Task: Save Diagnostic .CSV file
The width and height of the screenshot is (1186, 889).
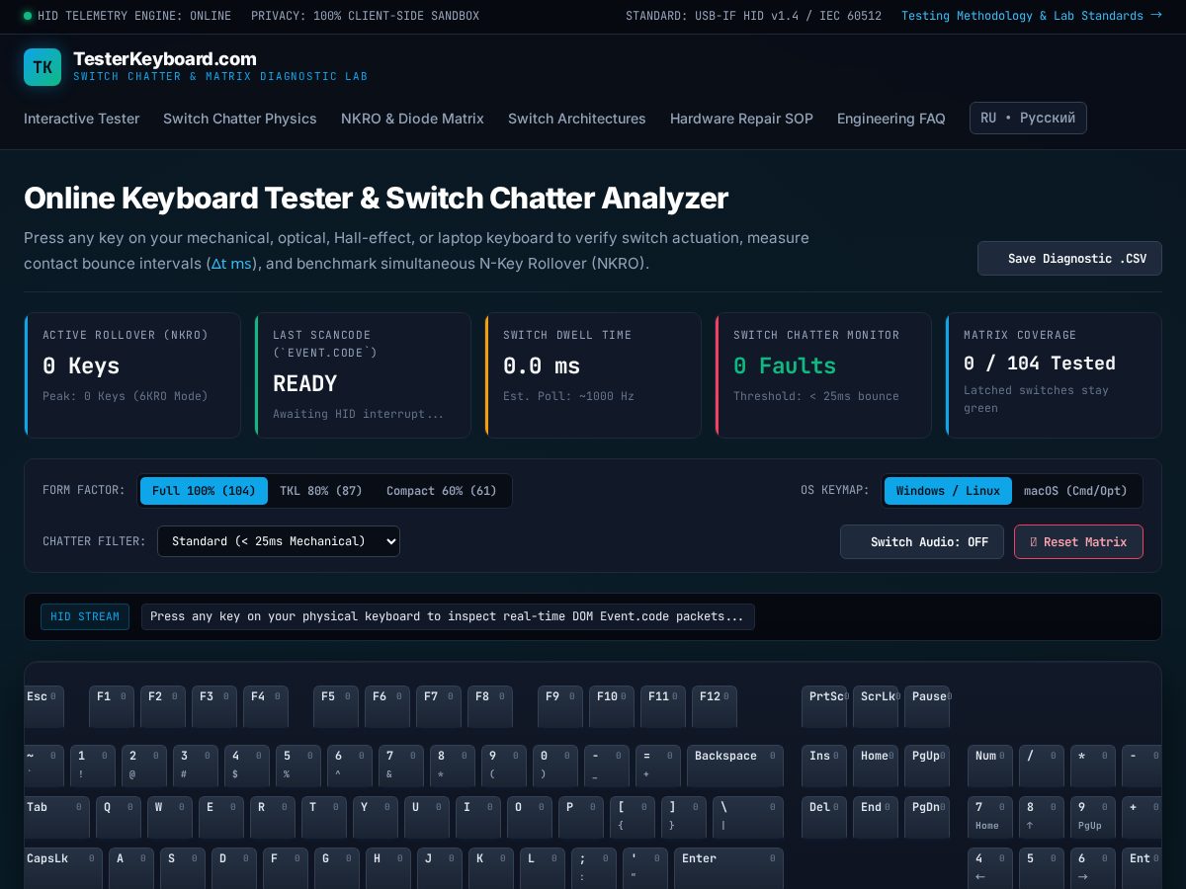Action: (x=1069, y=258)
